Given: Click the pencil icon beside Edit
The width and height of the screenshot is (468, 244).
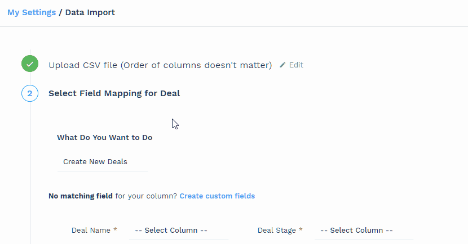Looking at the screenshot, I should 283,65.
